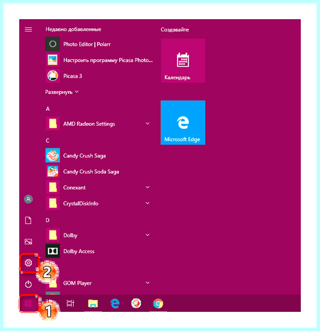The width and height of the screenshot is (320, 331).
Task: Click Развернуть to expand recently added
Action: pyautogui.click(x=62, y=92)
